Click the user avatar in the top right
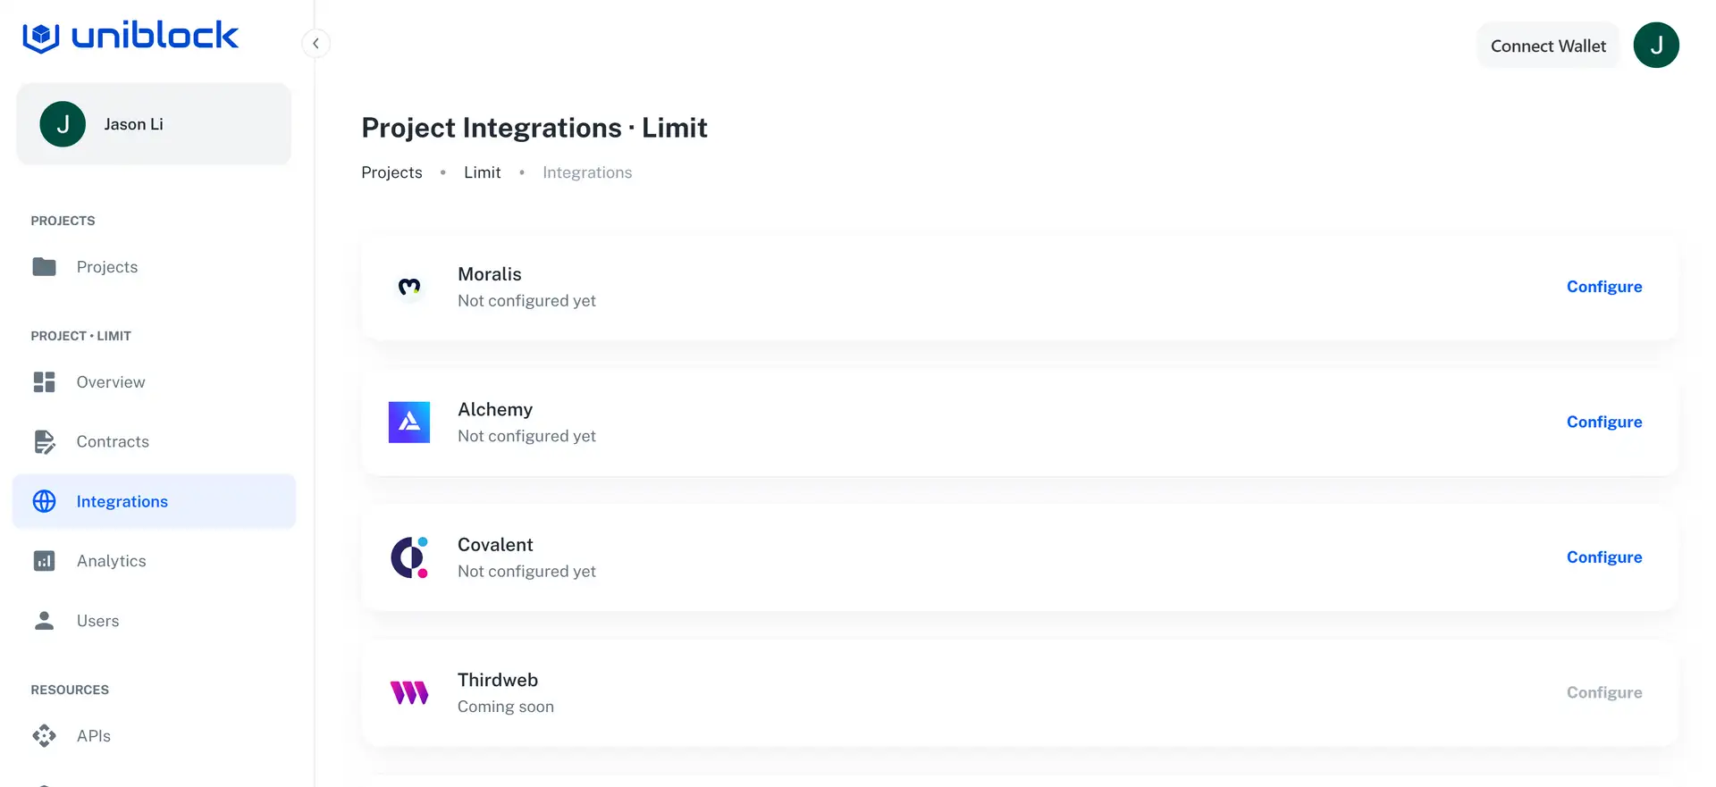 pos(1655,46)
